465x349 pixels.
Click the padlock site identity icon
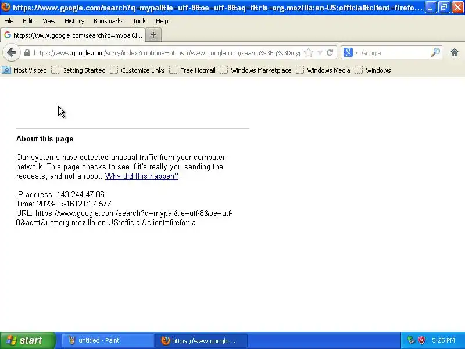27,53
